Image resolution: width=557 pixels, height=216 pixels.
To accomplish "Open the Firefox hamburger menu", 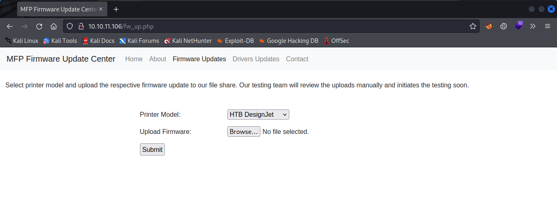I will point(548,26).
